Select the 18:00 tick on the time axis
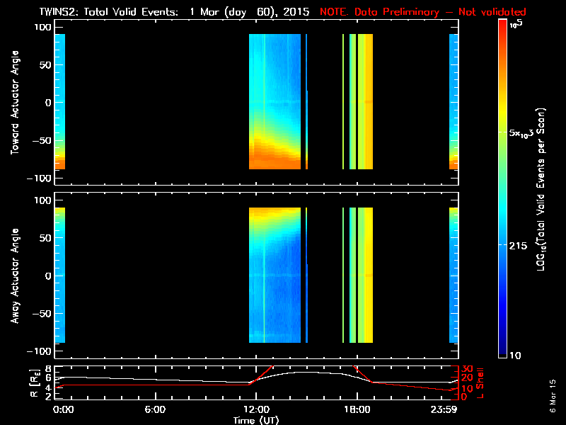 click(357, 409)
